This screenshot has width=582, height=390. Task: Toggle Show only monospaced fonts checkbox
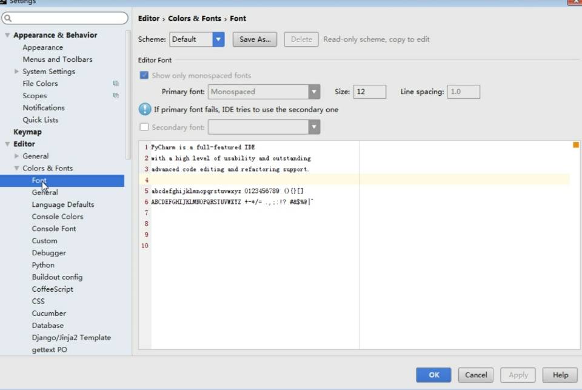pos(144,75)
